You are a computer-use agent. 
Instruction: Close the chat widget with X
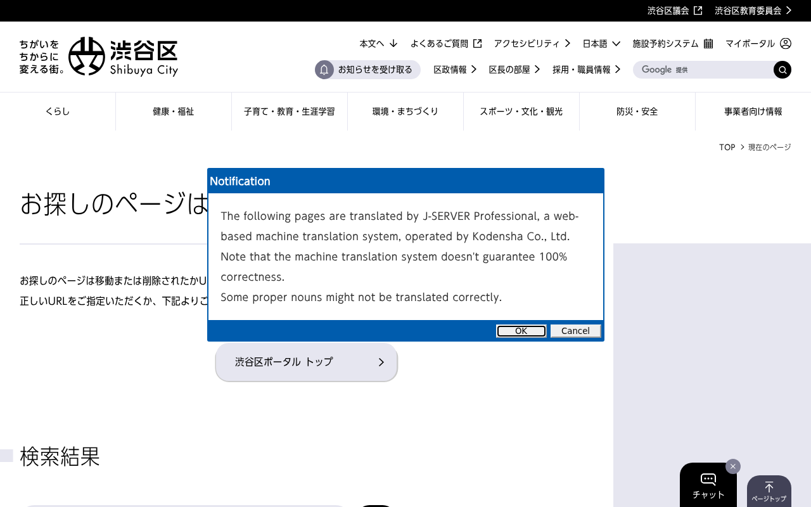(x=733, y=466)
